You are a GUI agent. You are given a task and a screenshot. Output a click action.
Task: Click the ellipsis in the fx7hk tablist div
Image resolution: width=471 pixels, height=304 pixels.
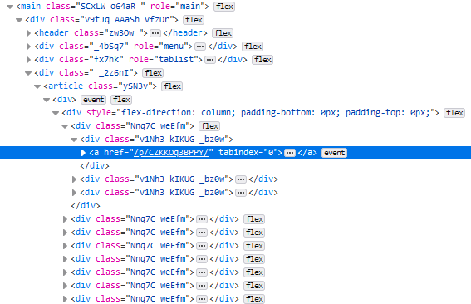210,60
